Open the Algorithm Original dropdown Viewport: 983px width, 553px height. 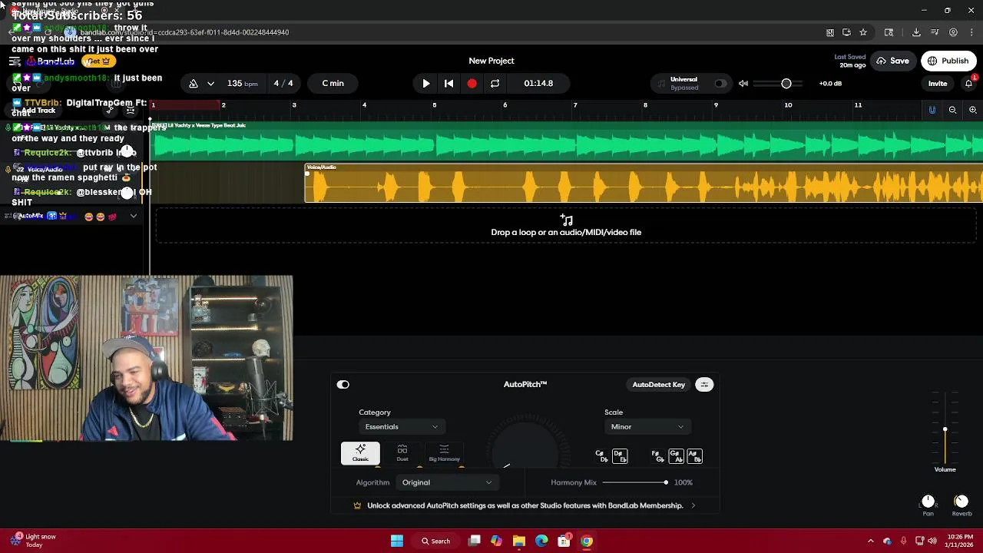point(447,482)
